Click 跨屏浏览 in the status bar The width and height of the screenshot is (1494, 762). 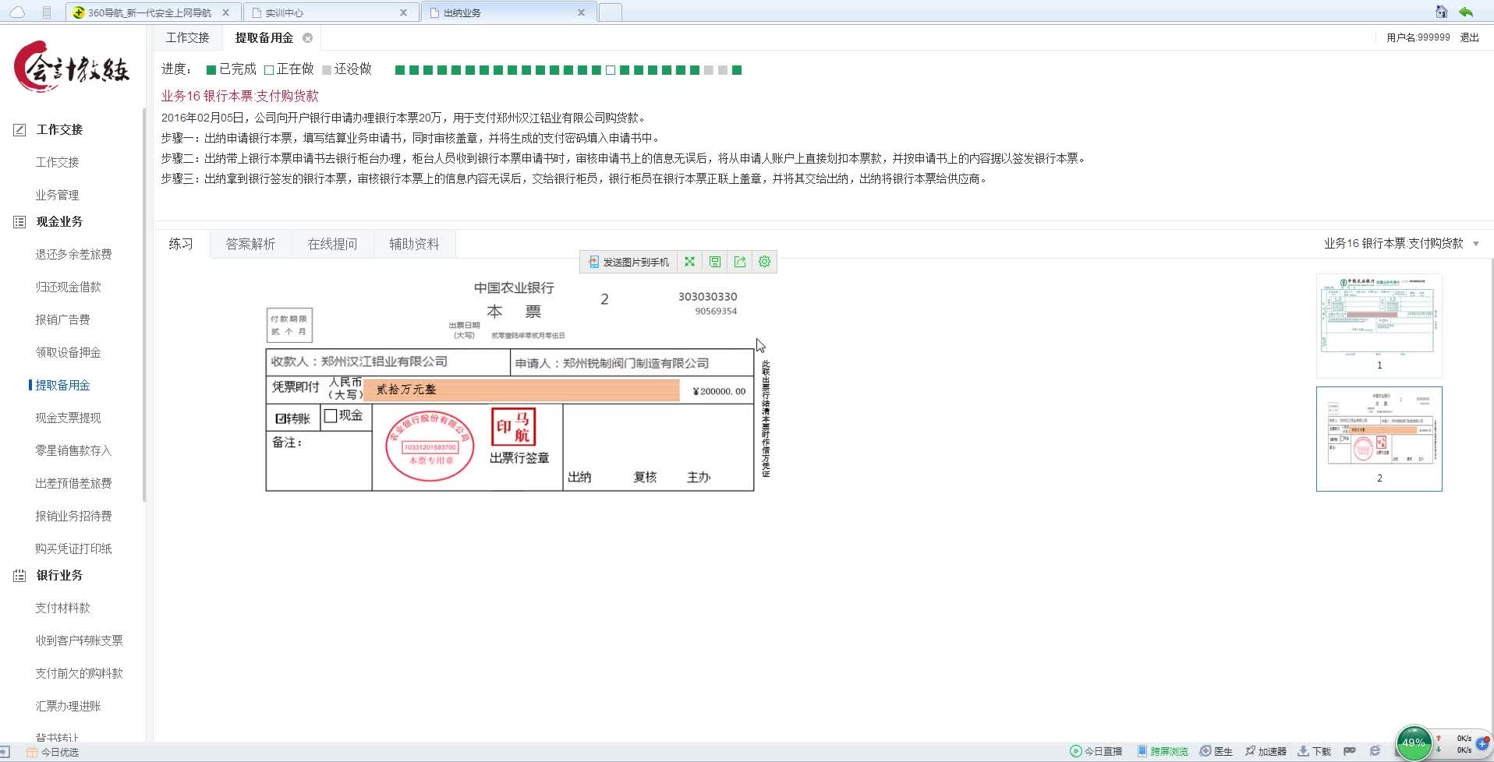point(1162,751)
